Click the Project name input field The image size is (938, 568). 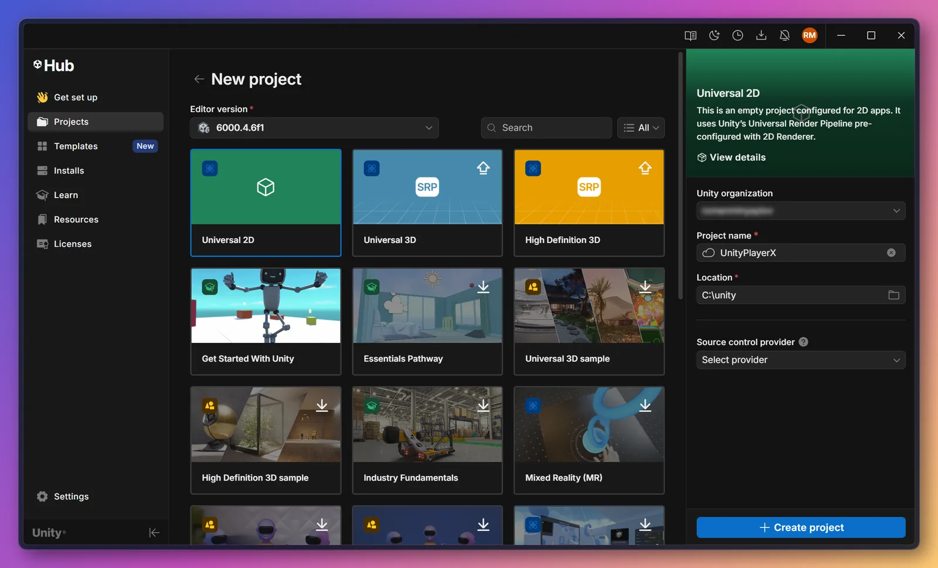pos(801,253)
